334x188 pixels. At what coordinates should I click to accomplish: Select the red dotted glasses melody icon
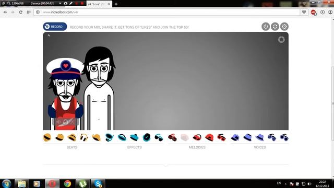(x=172, y=137)
